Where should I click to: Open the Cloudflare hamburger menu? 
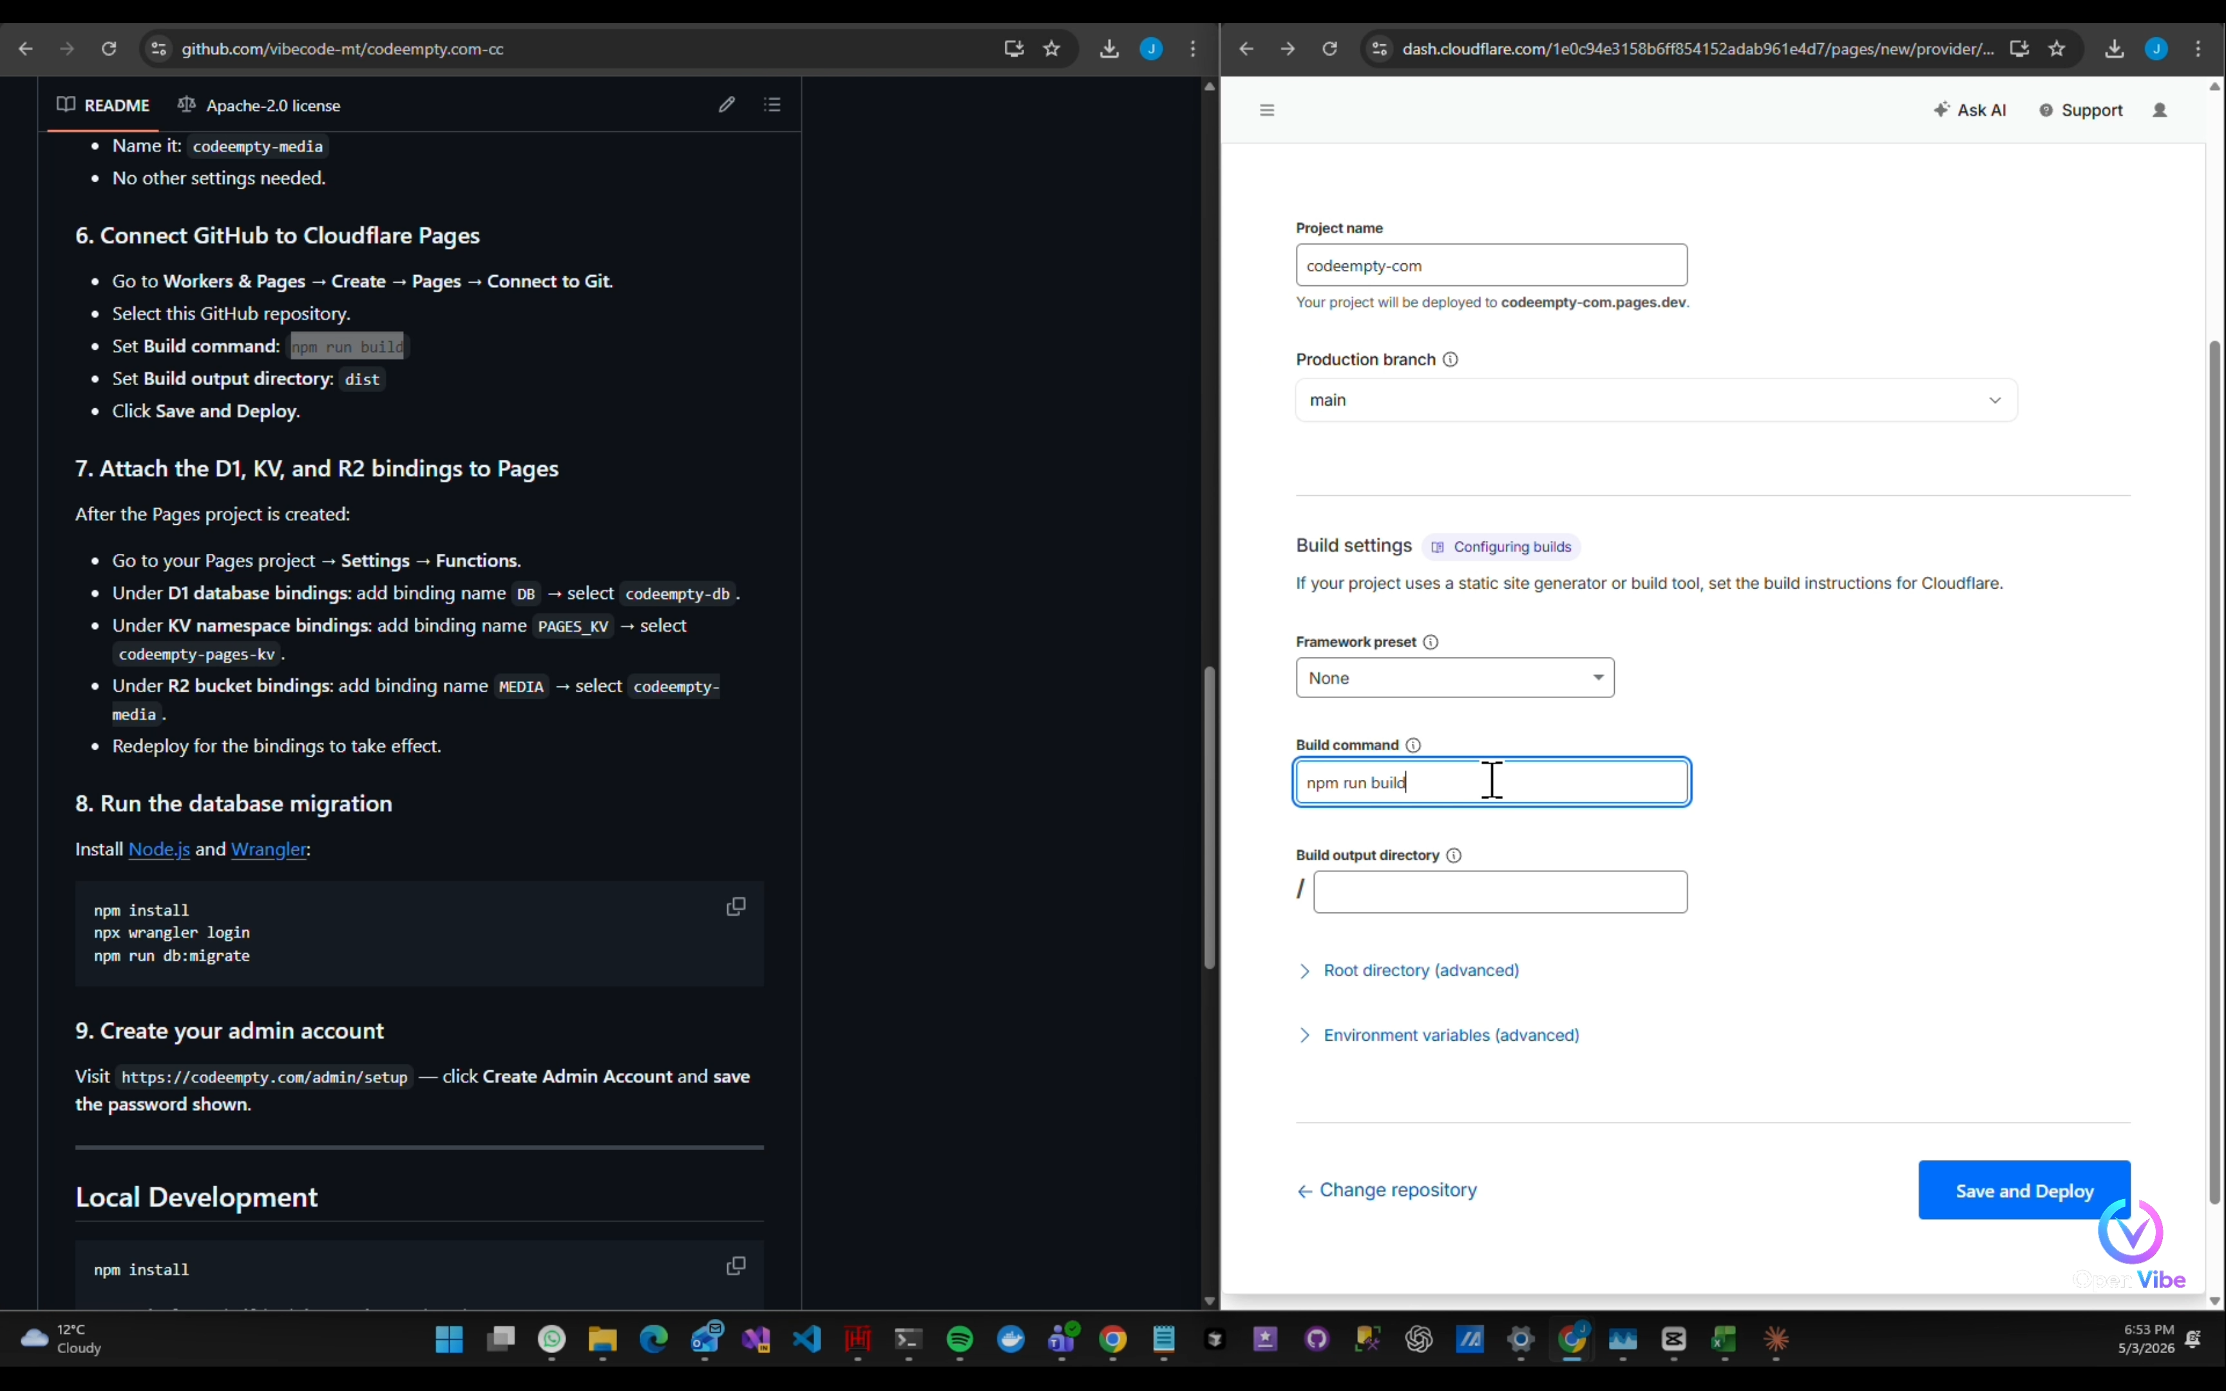point(1266,110)
